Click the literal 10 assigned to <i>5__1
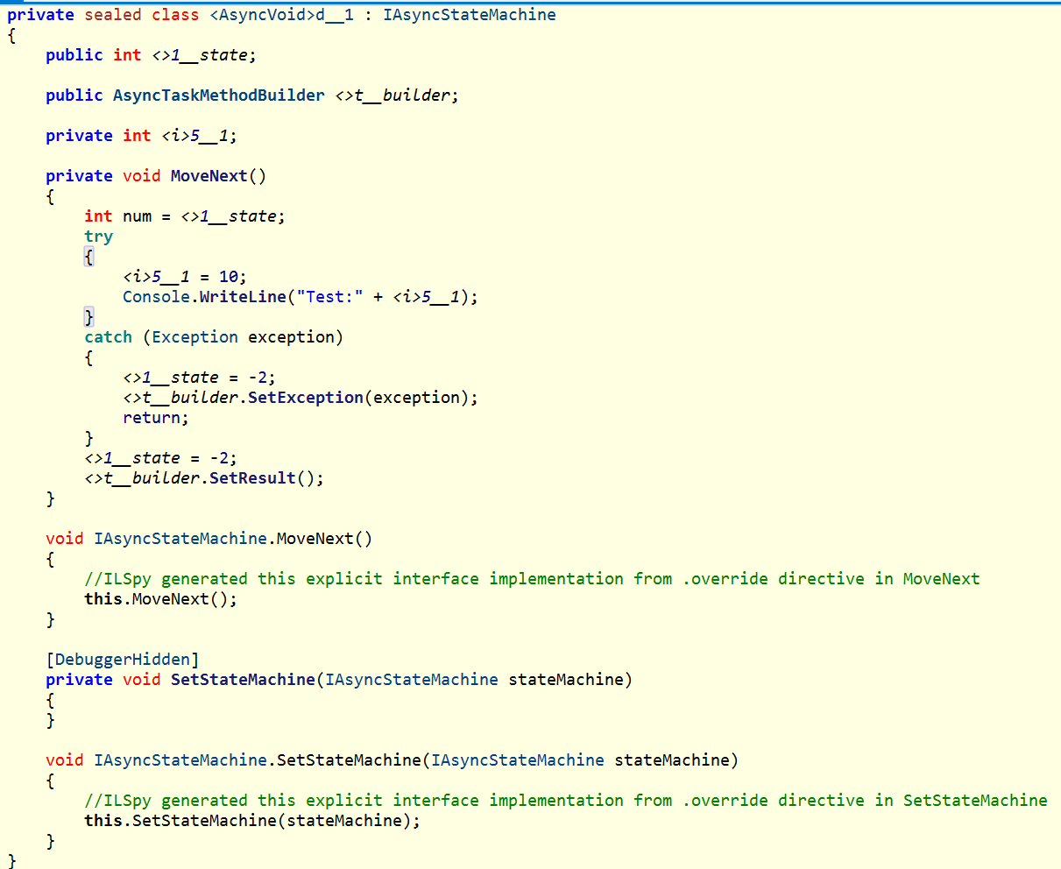Image resolution: width=1061 pixels, height=869 pixels. pos(229,277)
